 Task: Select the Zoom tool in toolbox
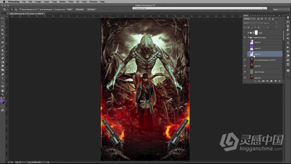click(3, 94)
